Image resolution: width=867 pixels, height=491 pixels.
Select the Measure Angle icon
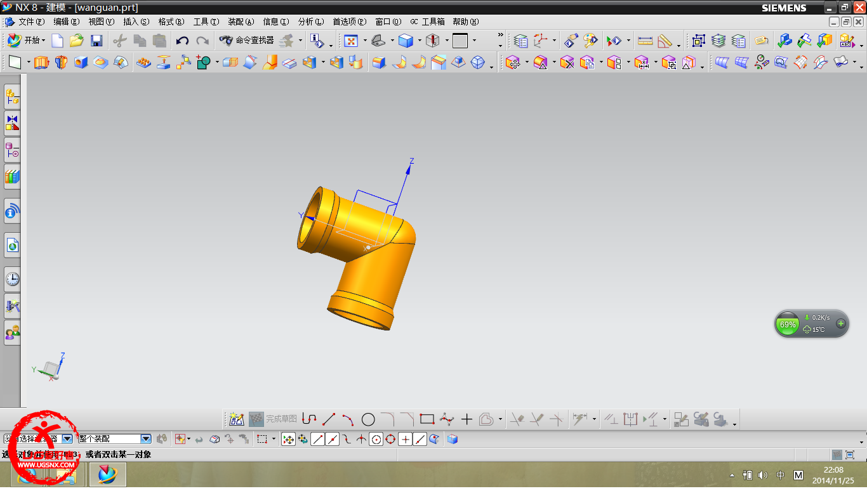tap(665, 41)
